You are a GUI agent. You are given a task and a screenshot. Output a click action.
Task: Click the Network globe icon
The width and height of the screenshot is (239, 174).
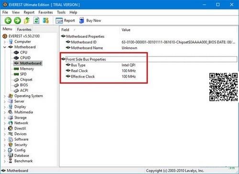pyautogui.click(x=11, y=123)
